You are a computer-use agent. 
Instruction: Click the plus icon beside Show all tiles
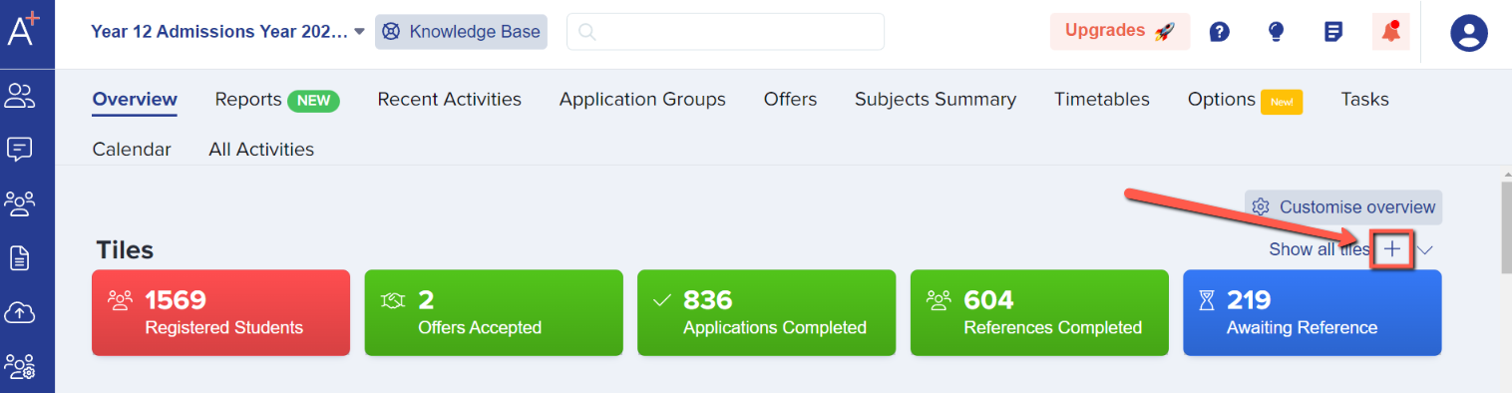pos(1392,248)
